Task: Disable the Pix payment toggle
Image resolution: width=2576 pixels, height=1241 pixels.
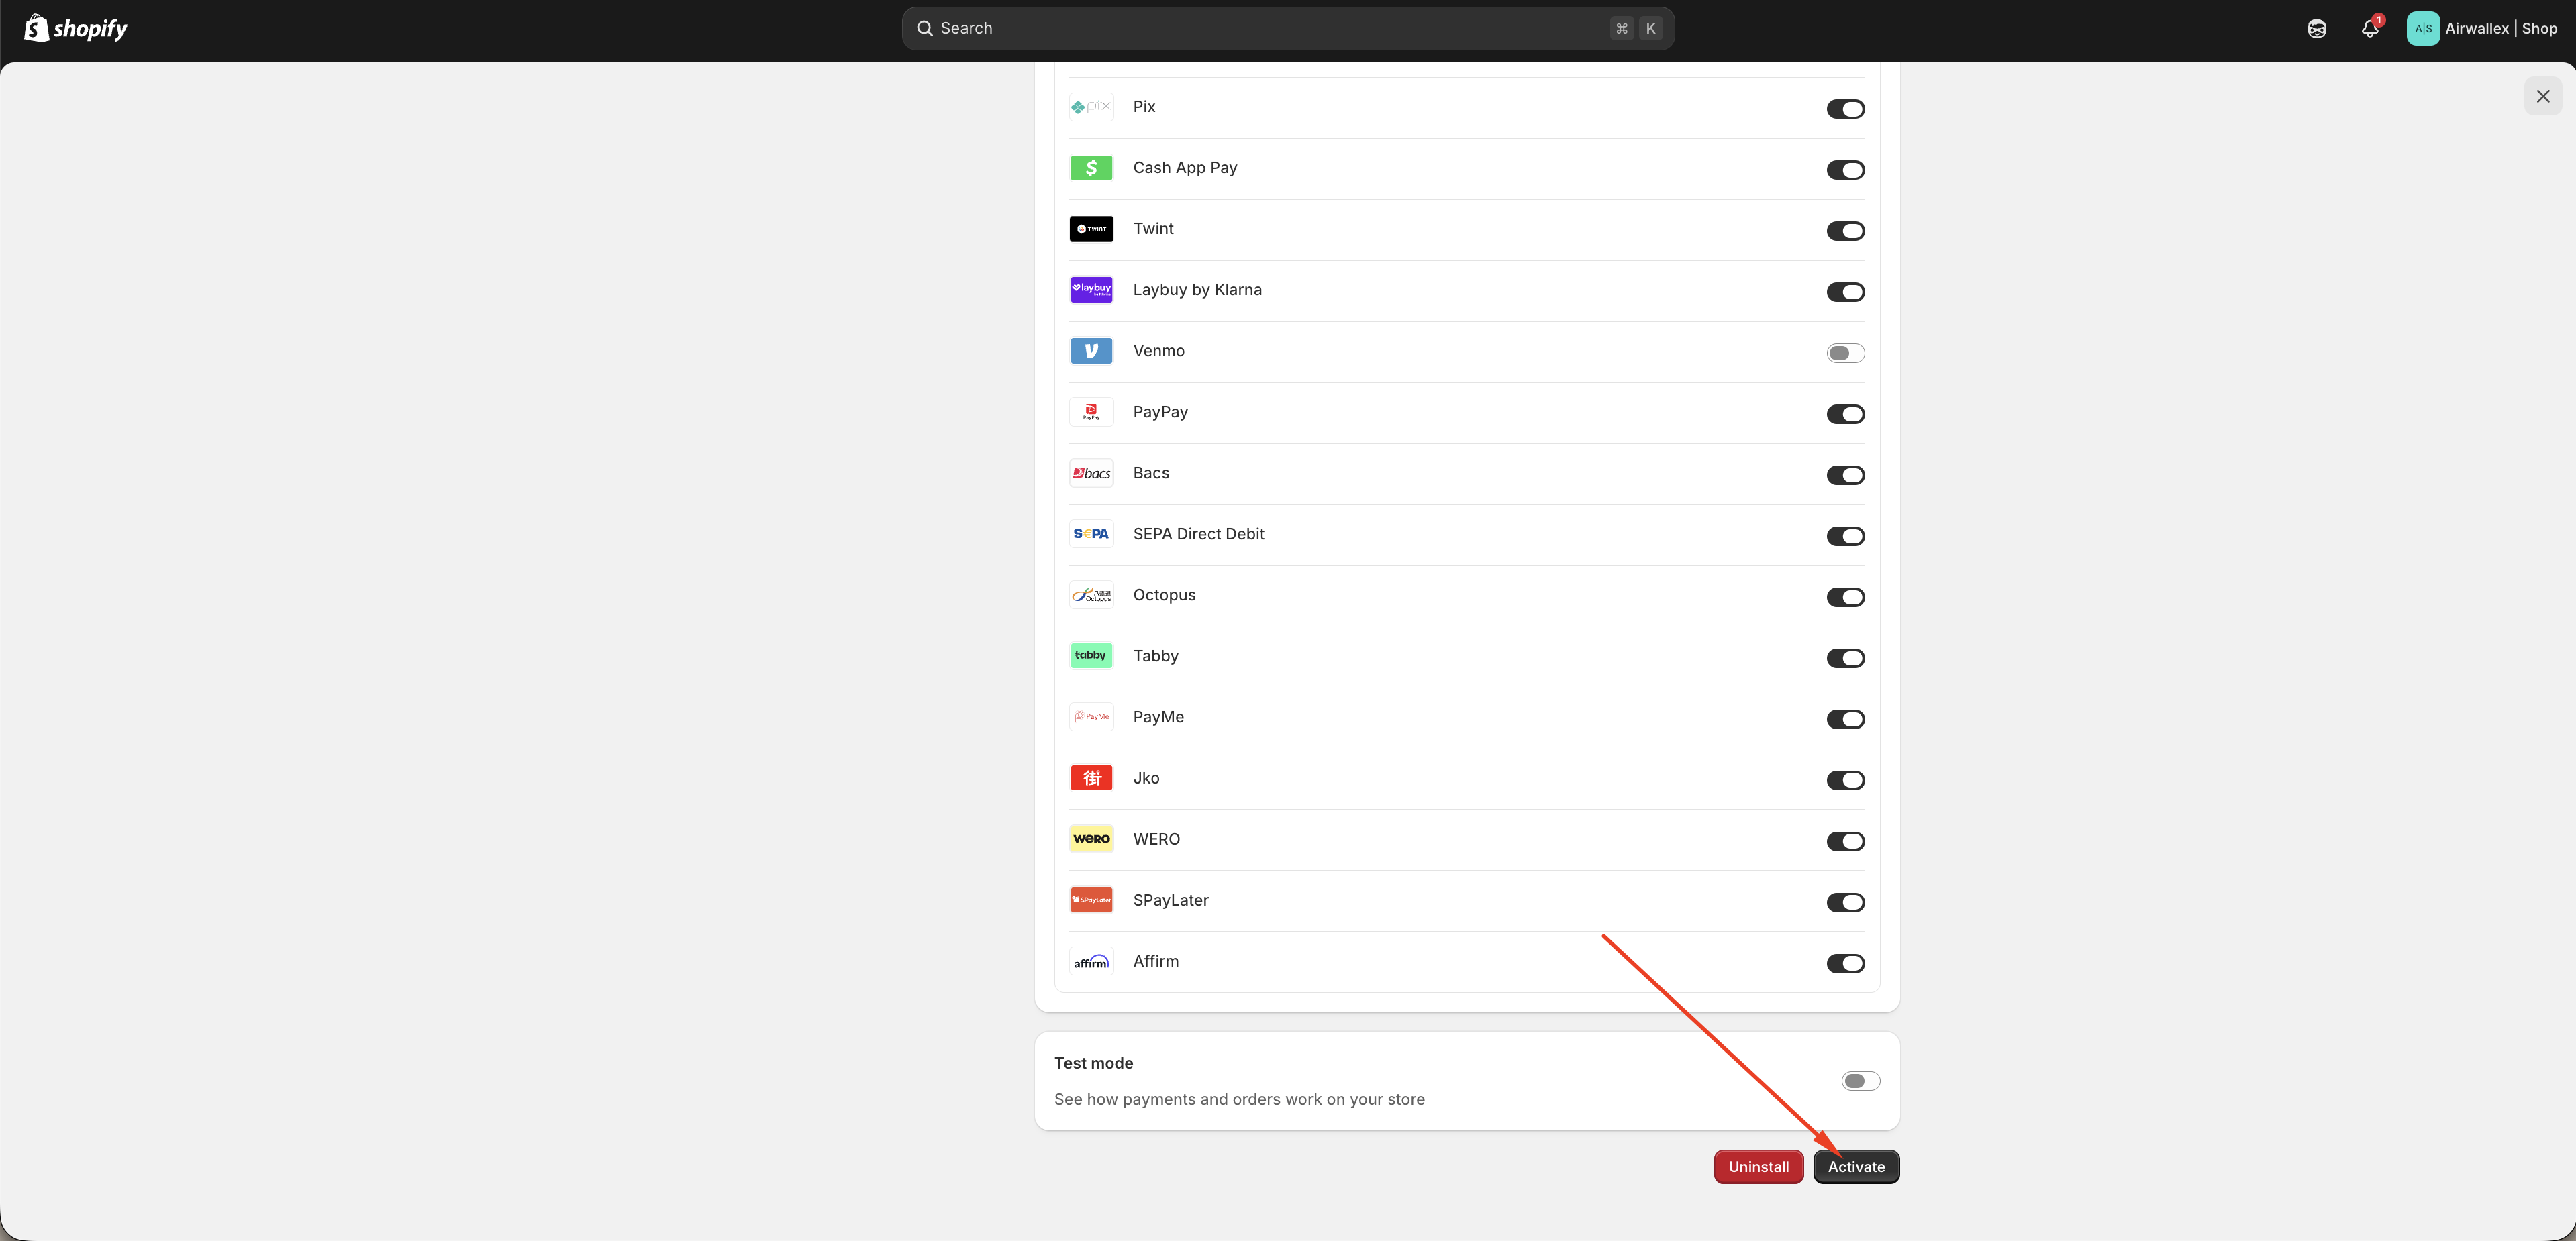Action: click(x=1845, y=109)
